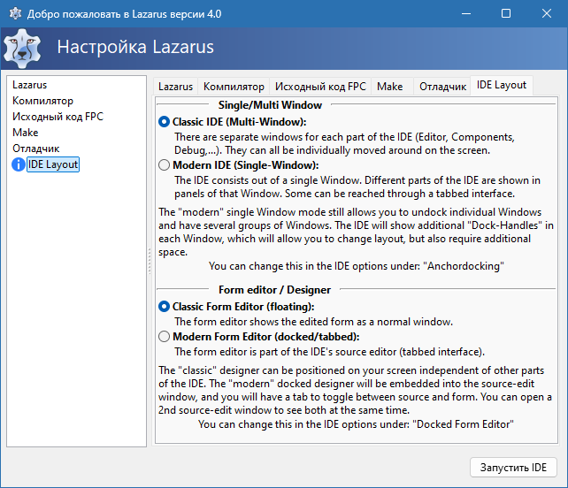
Task: Select Отладчик in the left list
Action: point(36,149)
